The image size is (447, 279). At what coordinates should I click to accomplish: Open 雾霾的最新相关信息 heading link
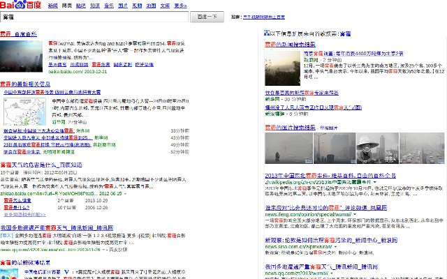point(25,84)
